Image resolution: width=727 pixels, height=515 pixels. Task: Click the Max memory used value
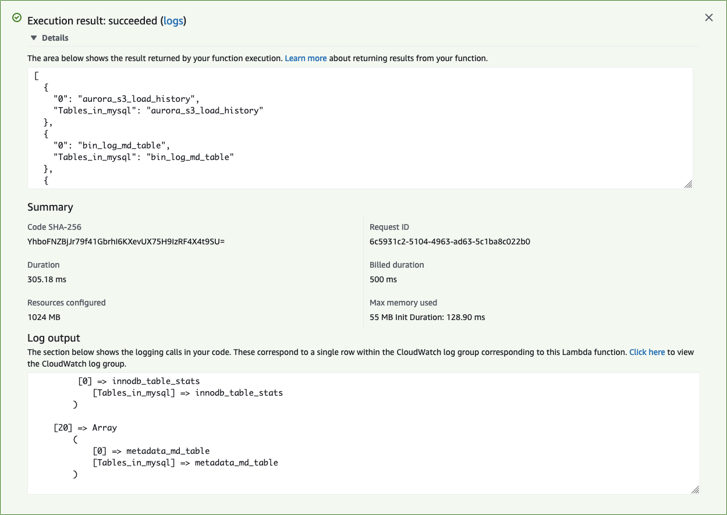tap(427, 317)
